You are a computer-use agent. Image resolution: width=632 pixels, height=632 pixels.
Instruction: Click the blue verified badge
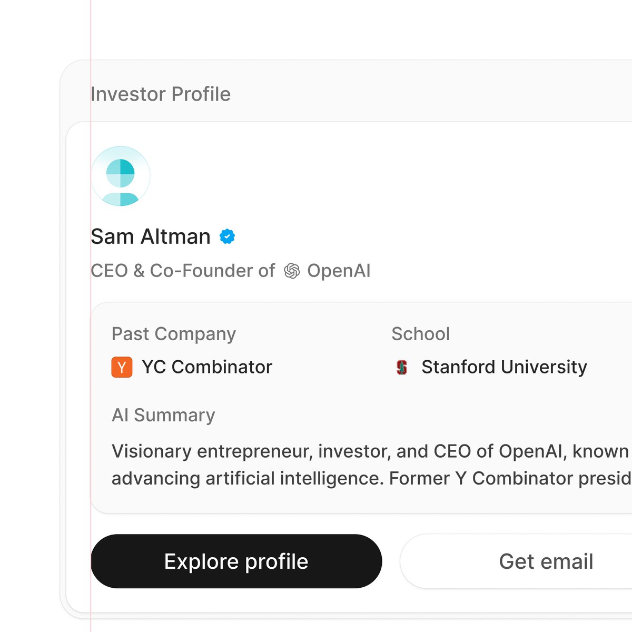click(227, 237)
